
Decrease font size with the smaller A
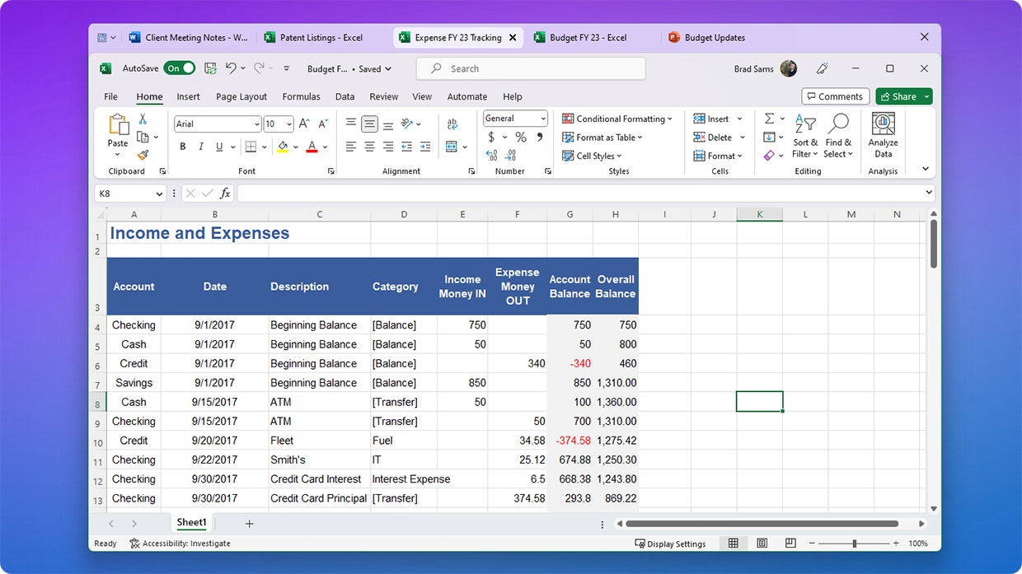coord(322,124)
